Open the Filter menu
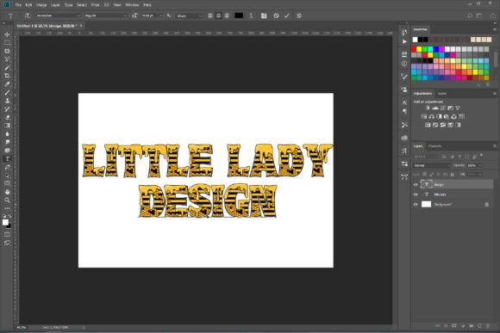Screen dimensions: 500x333 pos(95,5)
